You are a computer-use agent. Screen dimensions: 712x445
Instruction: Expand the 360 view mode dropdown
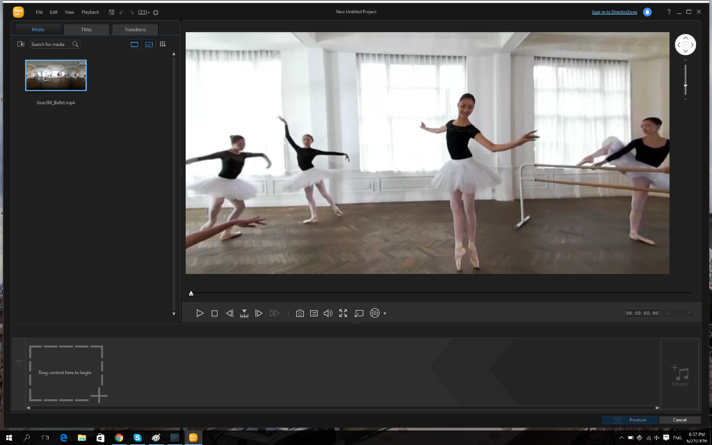click(385, 314)
